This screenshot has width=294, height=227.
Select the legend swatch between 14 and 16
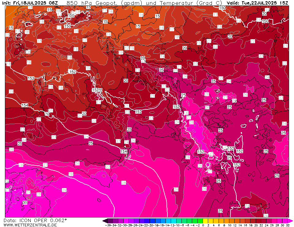[242, 221]
